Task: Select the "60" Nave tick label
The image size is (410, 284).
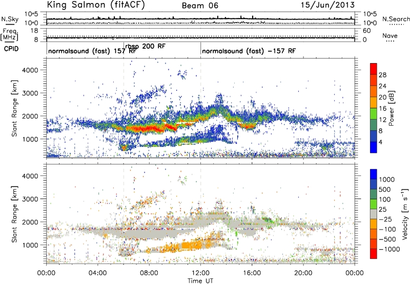Action: [366, 31]
